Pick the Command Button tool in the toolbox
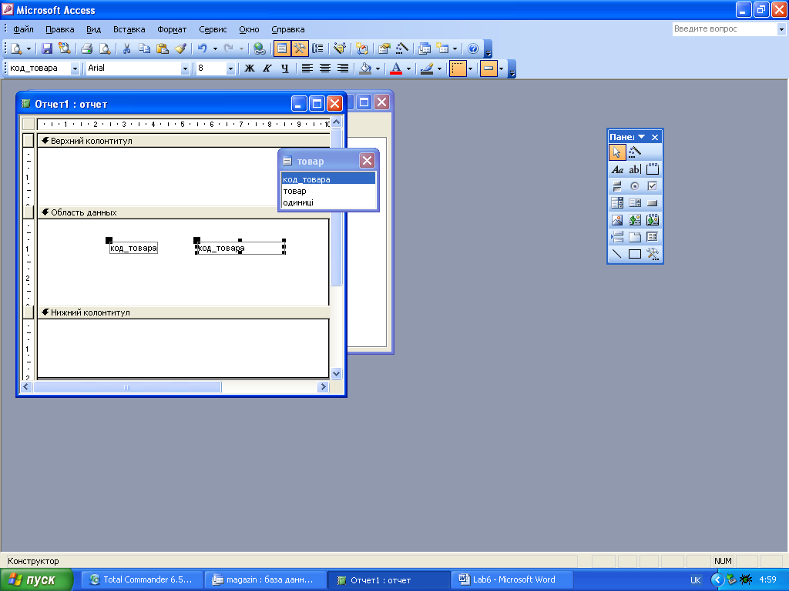This screenshot has width=789, height=591. [x=653, y=203]
